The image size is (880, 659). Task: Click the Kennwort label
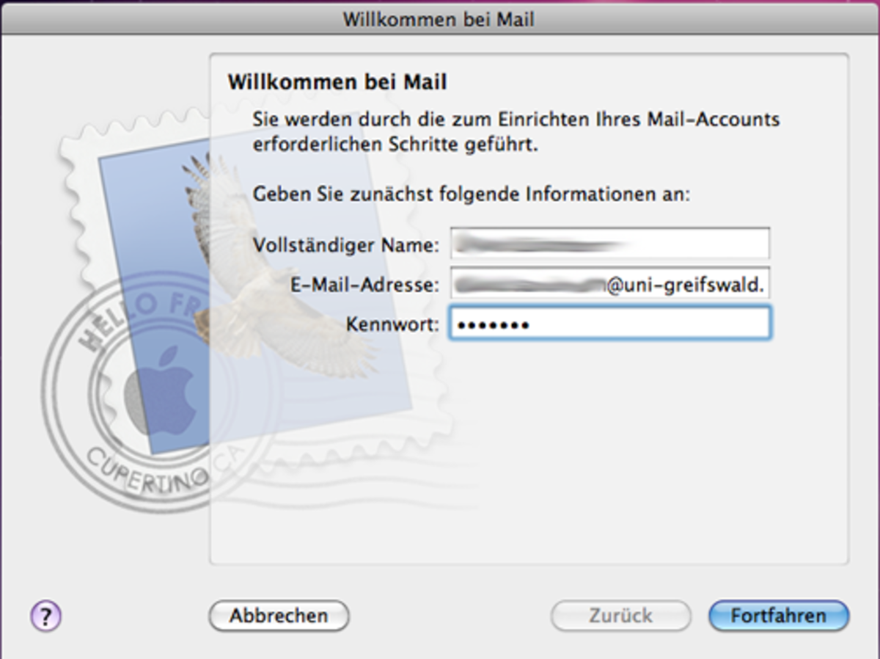tap(392, 324)
